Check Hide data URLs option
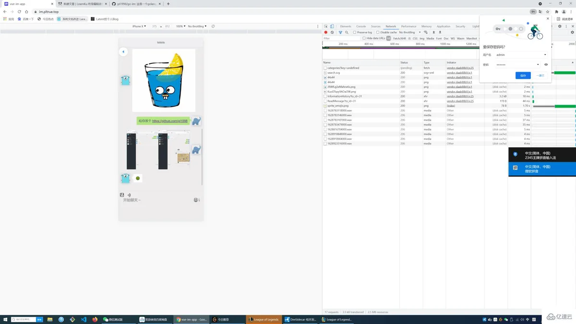This screenshot has width=576, height=324. pyautogui.click(x=364, y=38)
